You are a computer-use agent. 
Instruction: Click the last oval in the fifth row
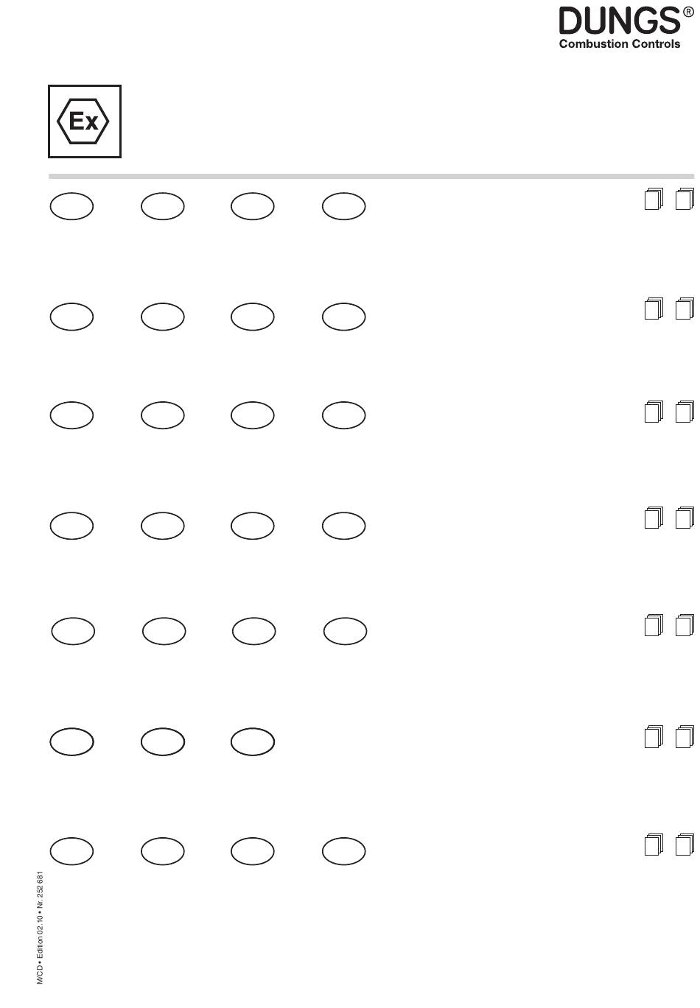[345, 631]
